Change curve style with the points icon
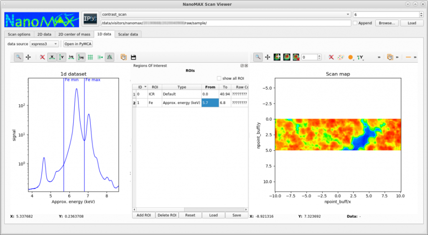 coord(100,57)
